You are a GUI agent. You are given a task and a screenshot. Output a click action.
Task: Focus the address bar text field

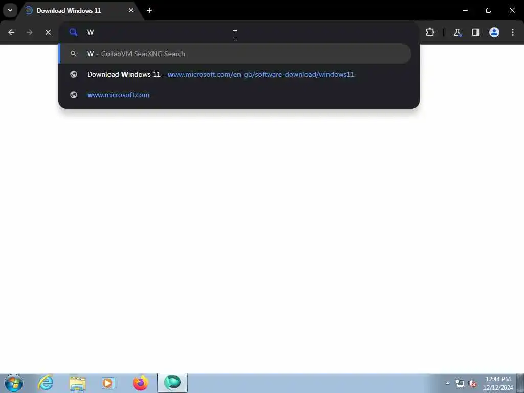239,32
